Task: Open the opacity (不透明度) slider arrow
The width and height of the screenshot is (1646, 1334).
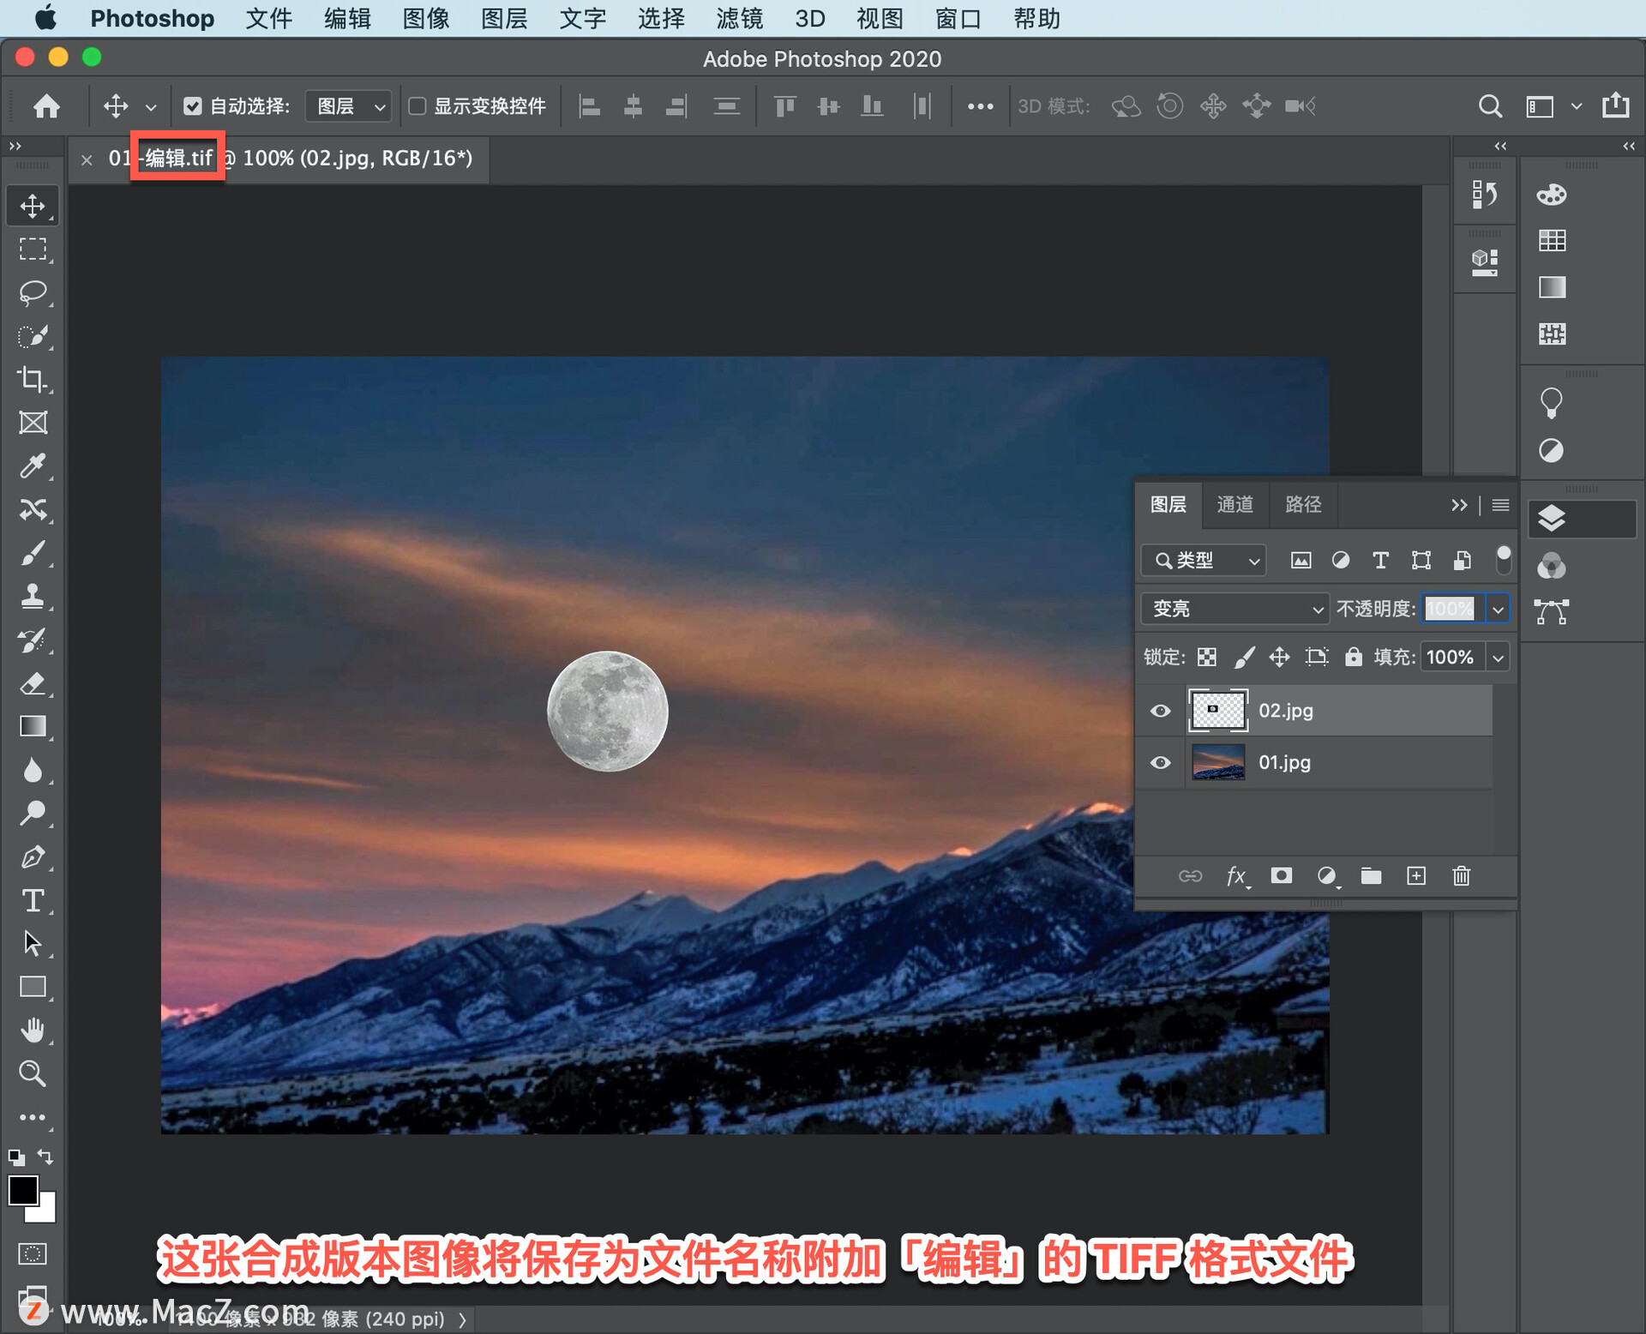Action: tap(1498, 609)
